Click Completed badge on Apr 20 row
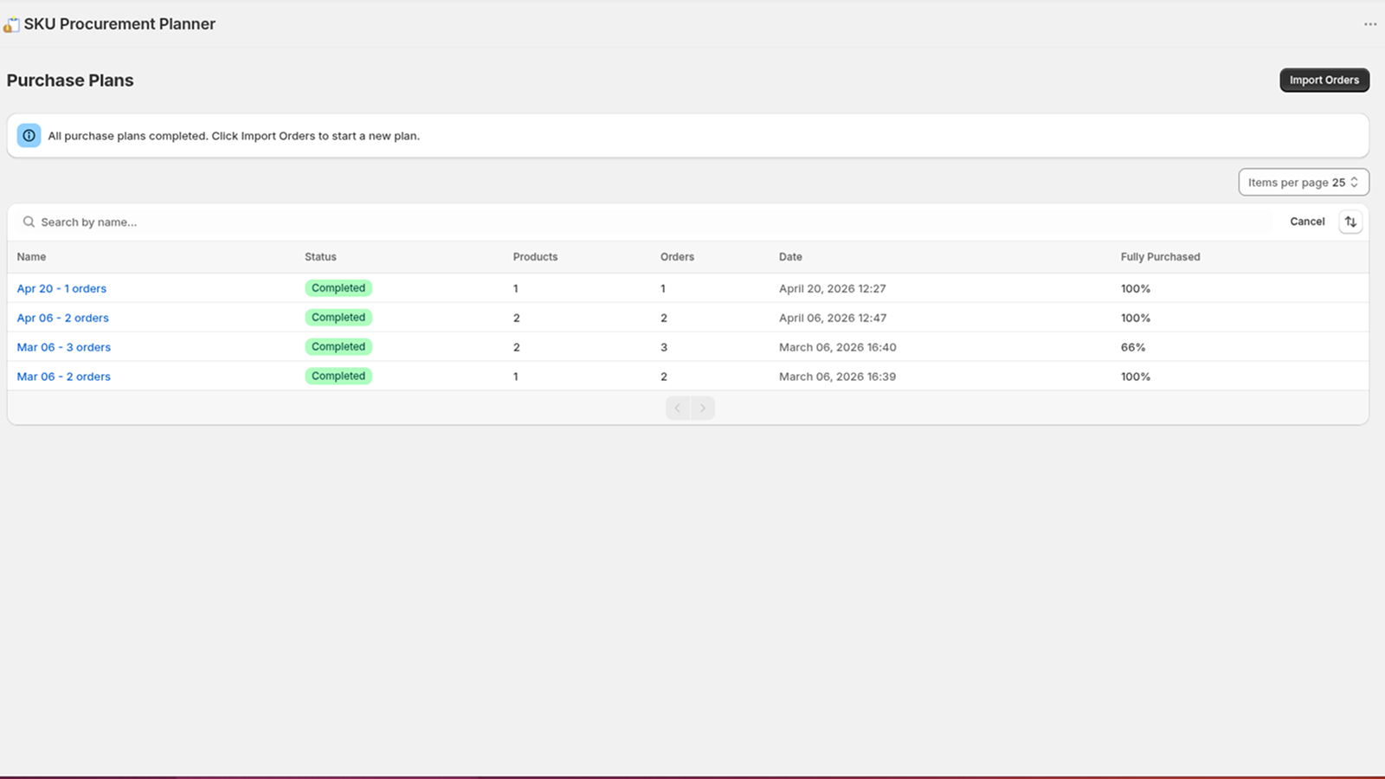Screen dimensions: 1385x779 coord(338,288)
